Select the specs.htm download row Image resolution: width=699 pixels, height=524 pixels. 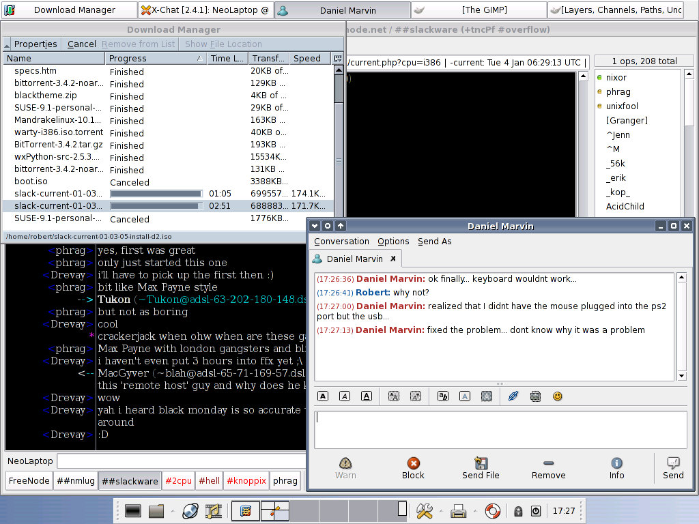168,71
